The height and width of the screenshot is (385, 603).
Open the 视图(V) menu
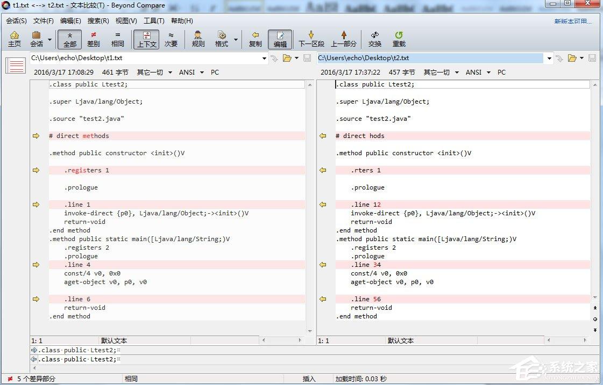[126, 21]
